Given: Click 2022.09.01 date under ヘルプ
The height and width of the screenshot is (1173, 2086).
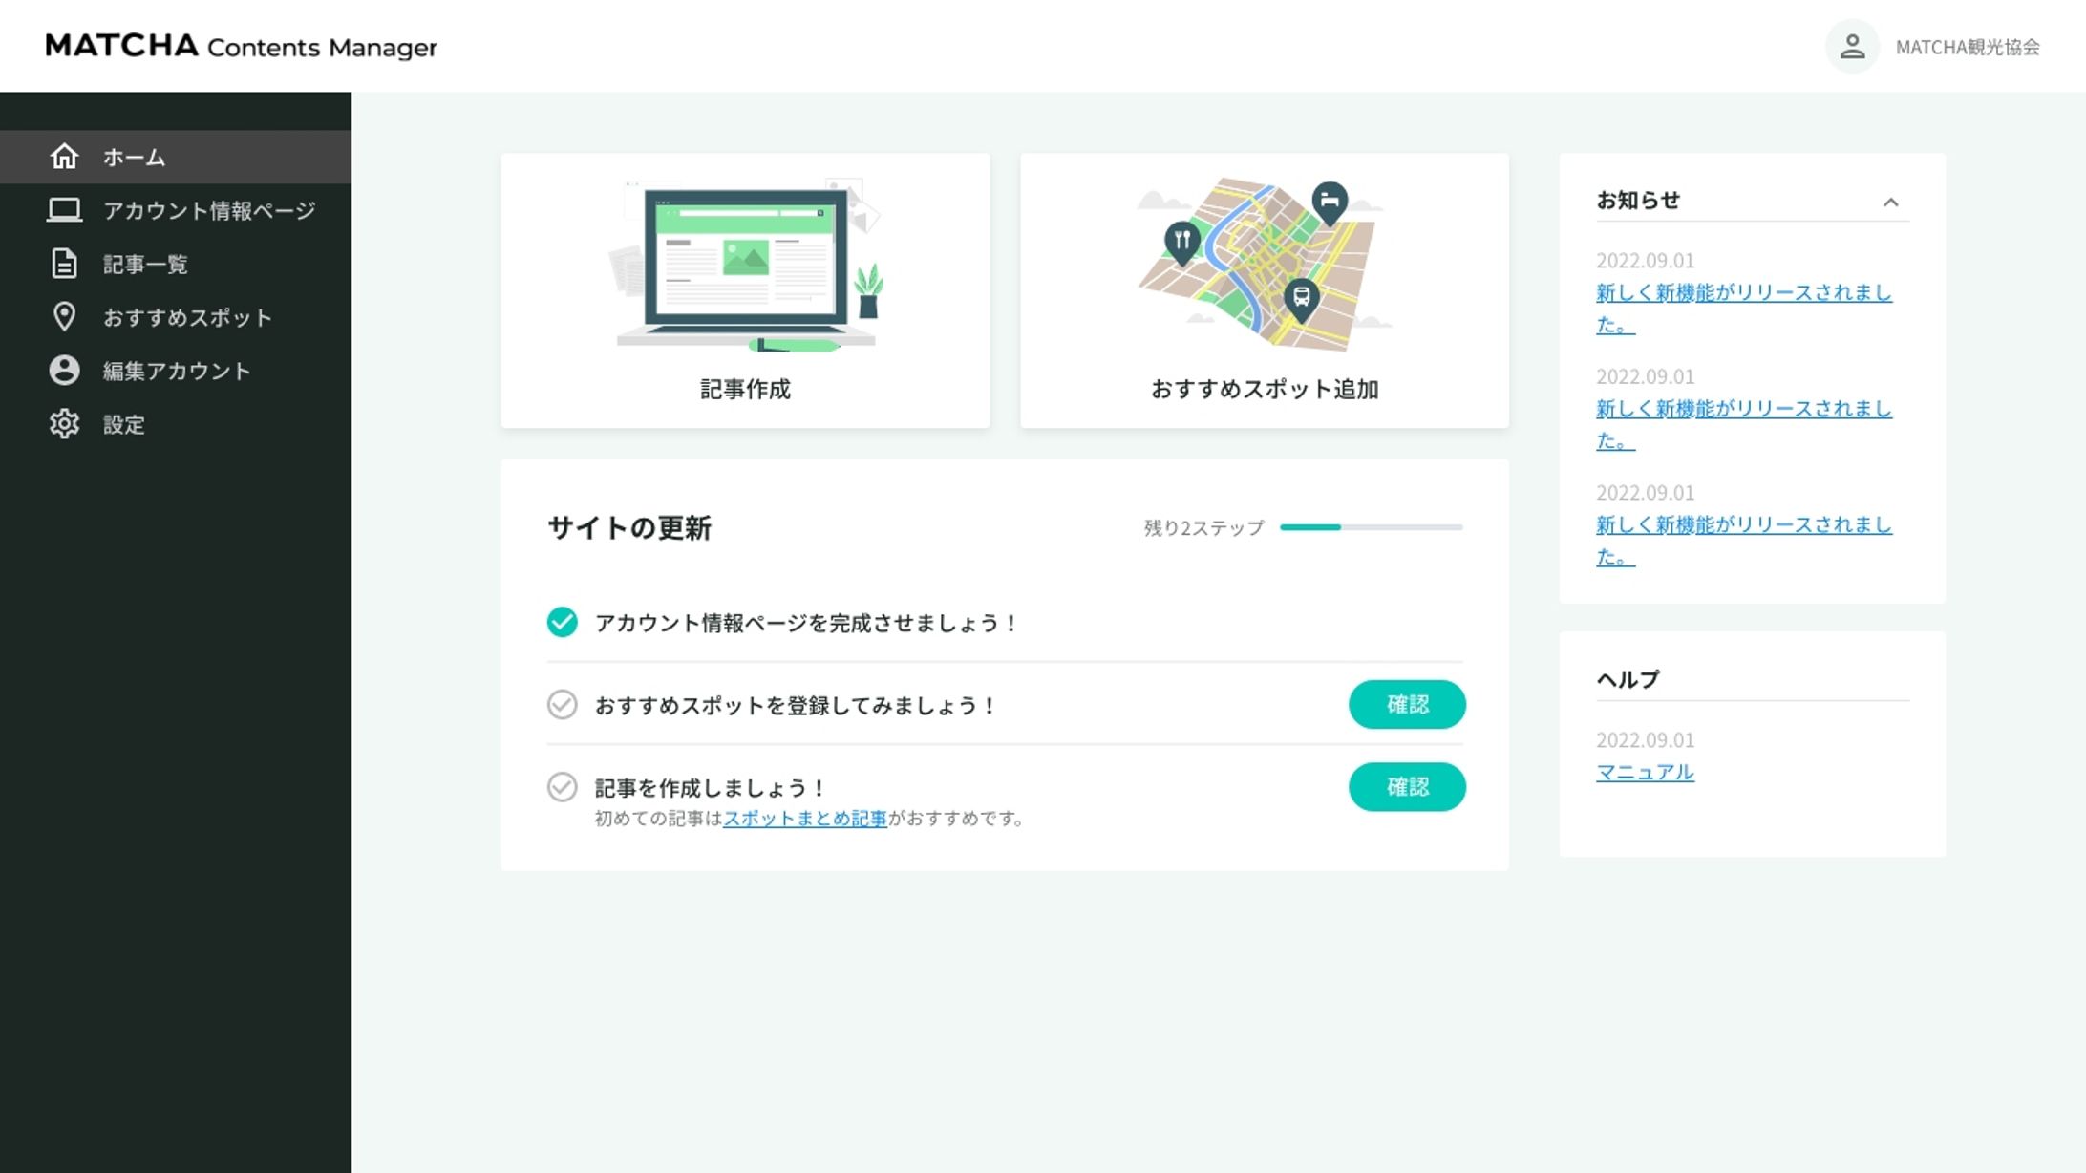Looking at the screenshot, I should tap(1645, 740).
